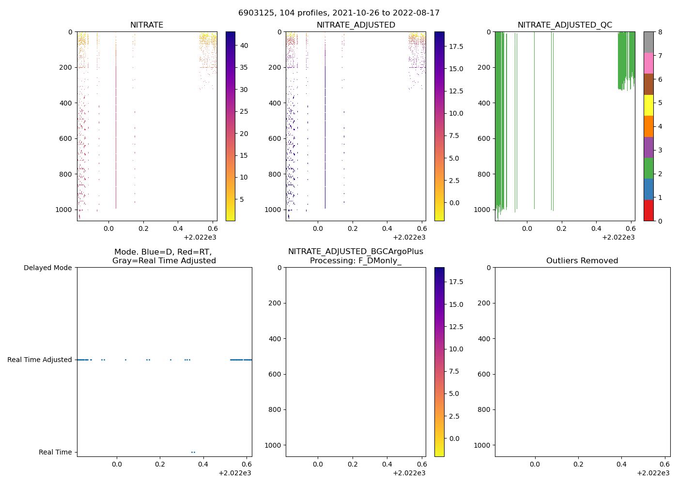Click the NITRATE_ADJUSTED_BGCArgoPlus processing title

pyautogui.click(x=355, y=257)
